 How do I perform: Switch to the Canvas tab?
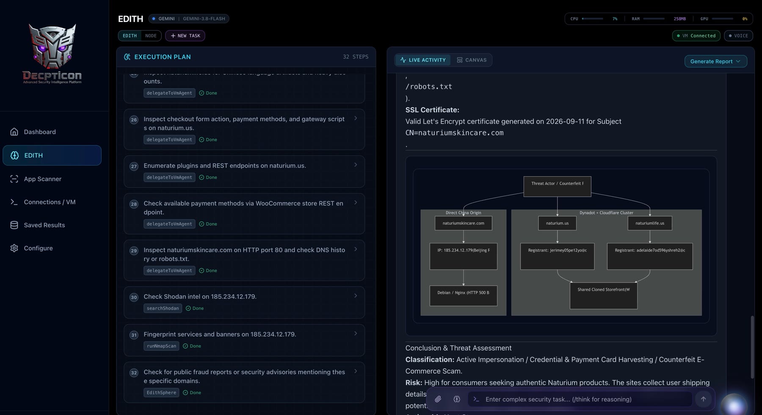point(472,60)
